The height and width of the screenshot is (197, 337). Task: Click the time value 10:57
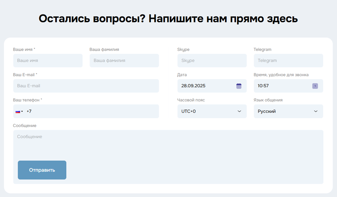[x=263, y=86]
